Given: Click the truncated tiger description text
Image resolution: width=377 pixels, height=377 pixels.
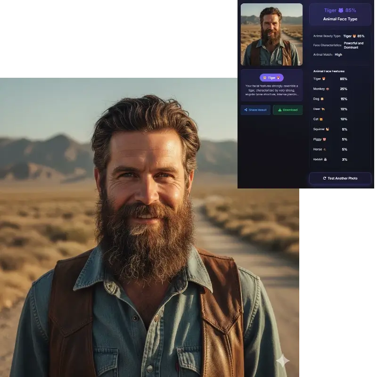Looking at the screenshot, I should pos(271,90).
